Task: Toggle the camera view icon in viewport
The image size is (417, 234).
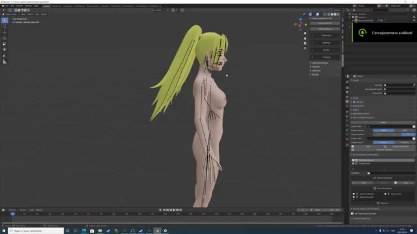Action: [305, 44]
